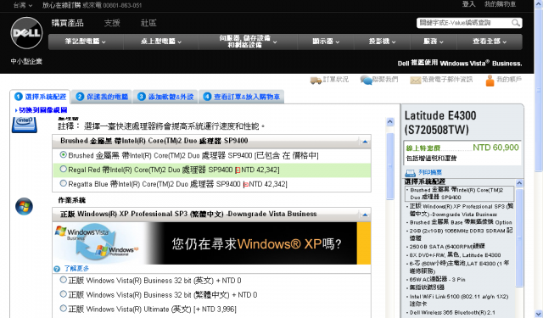Click the blue question mark help icon
543x318 pixels.
[x=57, y=269]
